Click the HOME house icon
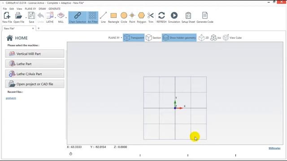The image size is (287, 161). pos(10,38)
